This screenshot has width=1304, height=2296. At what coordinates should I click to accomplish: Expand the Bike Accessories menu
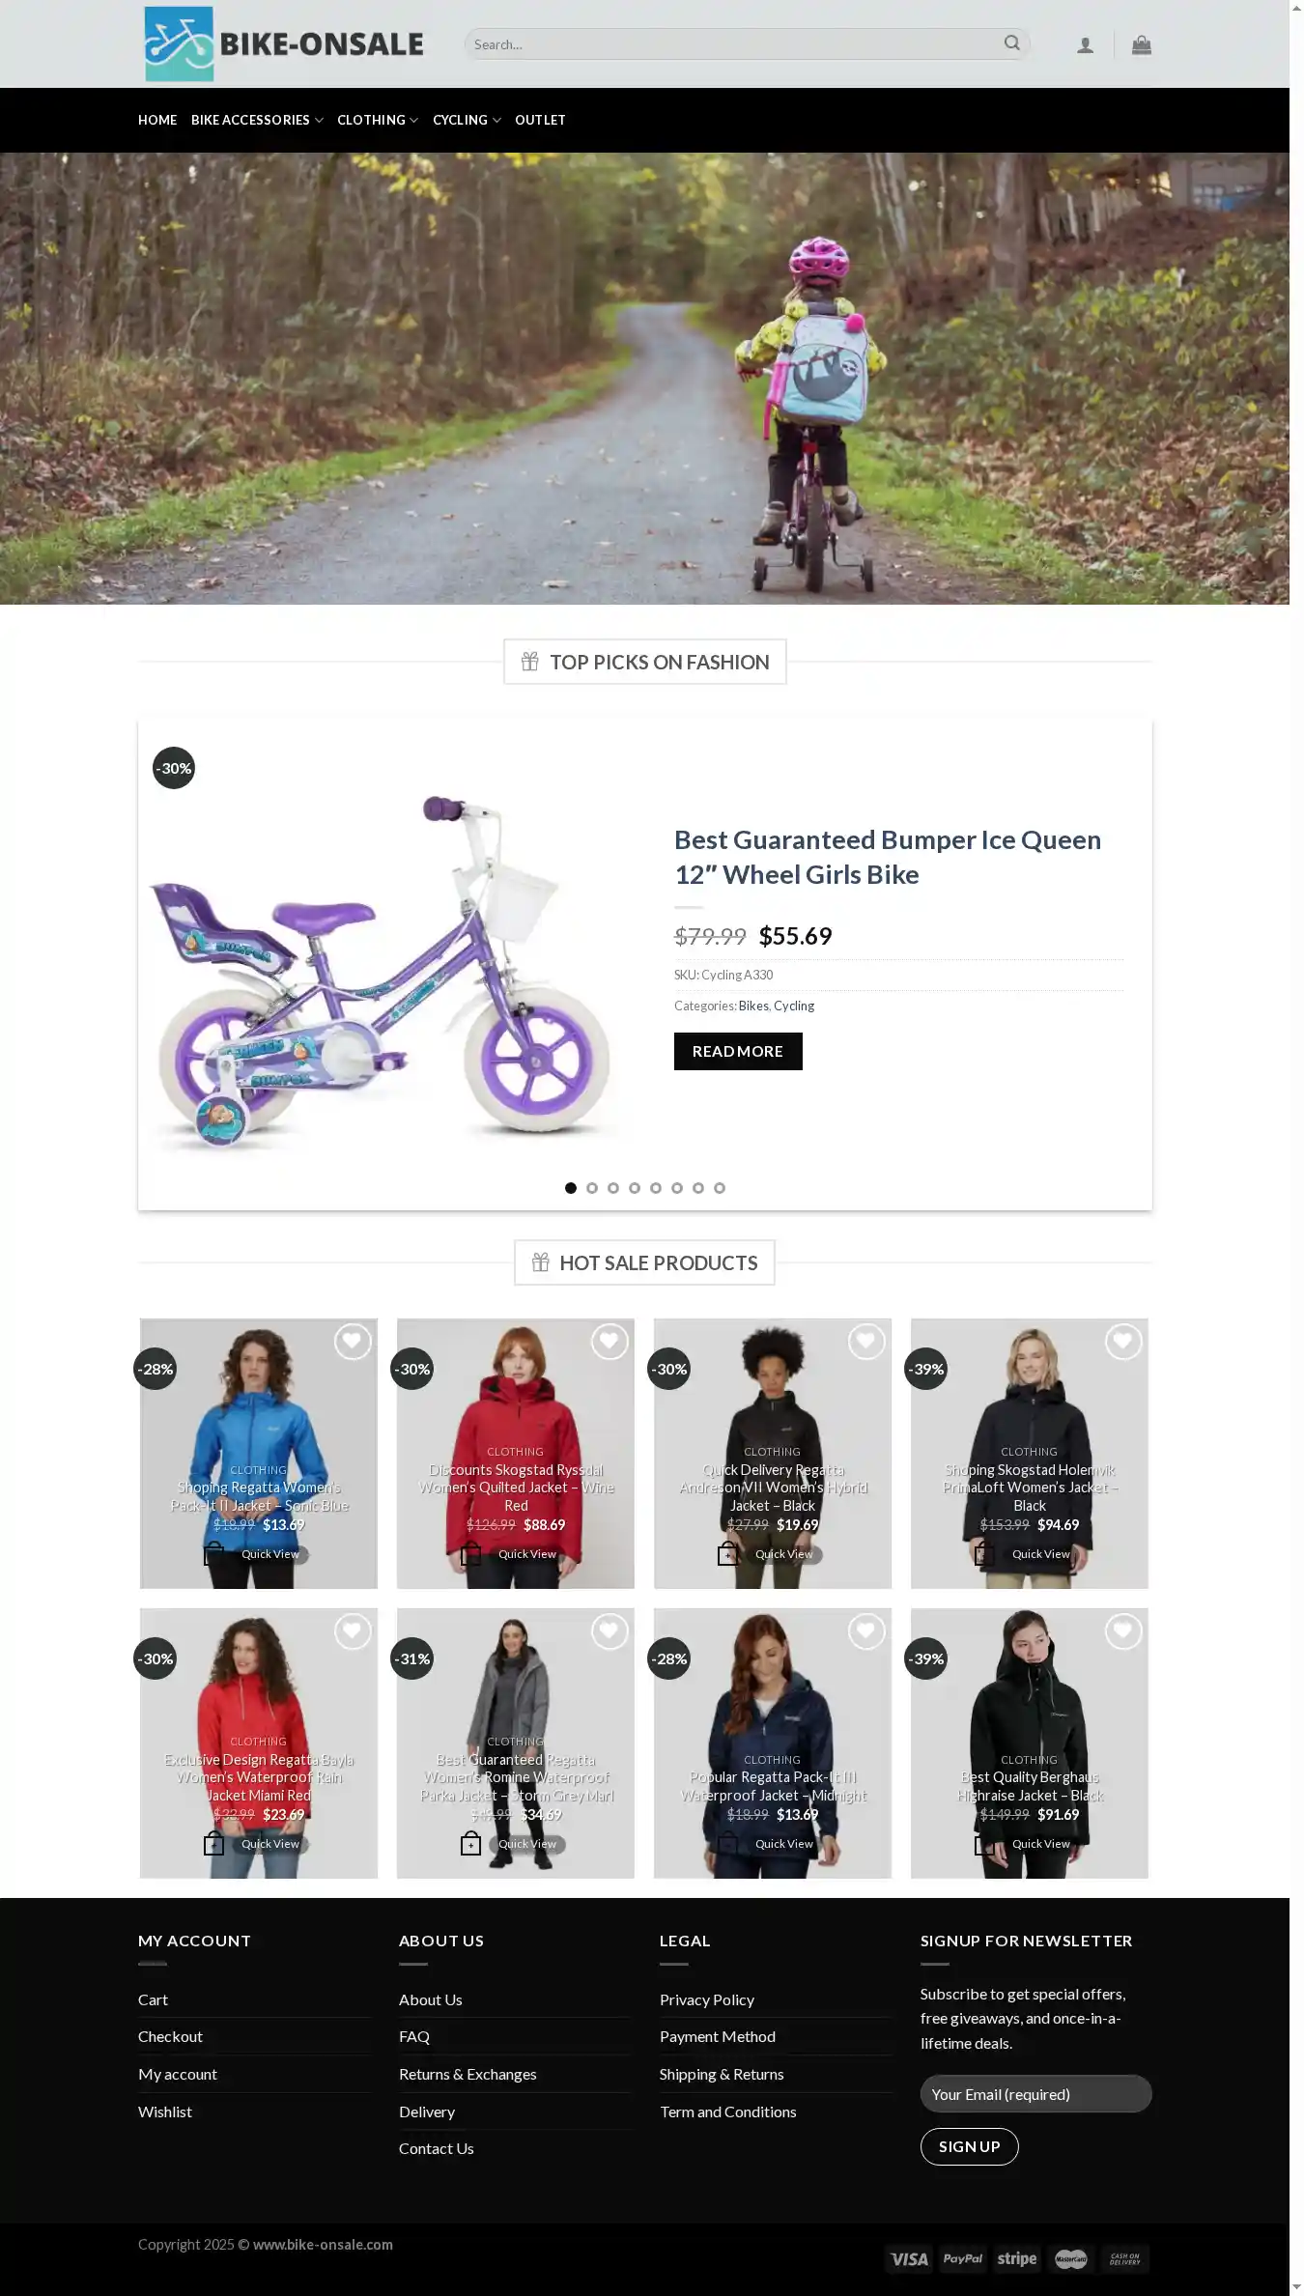click(x=257, y=120)
